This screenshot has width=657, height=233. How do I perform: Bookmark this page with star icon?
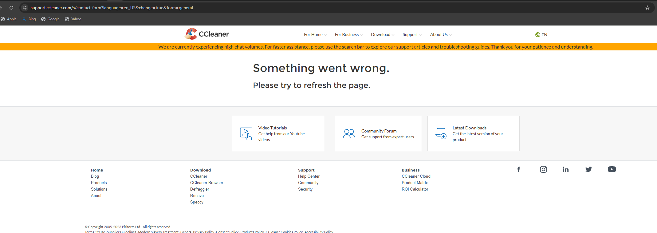click(x=647, y=8)
